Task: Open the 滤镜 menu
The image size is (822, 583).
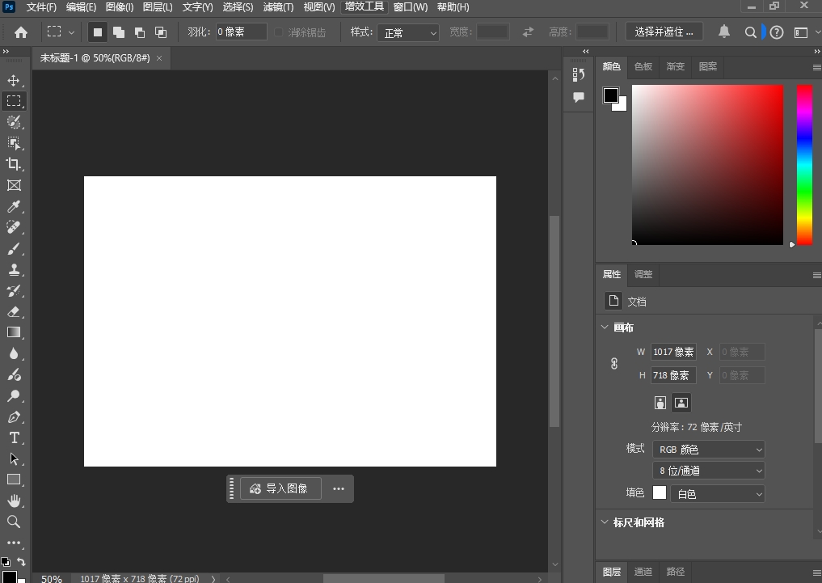Action: click(278, 7)
